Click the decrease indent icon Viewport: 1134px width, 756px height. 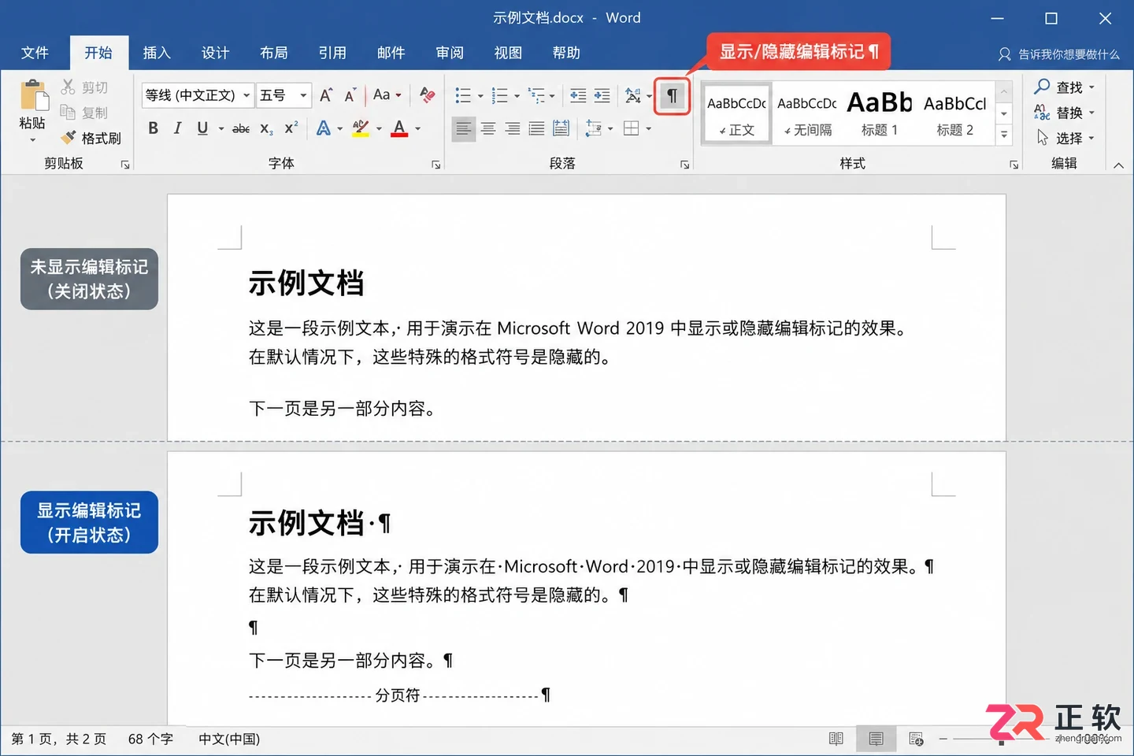click(578, 95)
